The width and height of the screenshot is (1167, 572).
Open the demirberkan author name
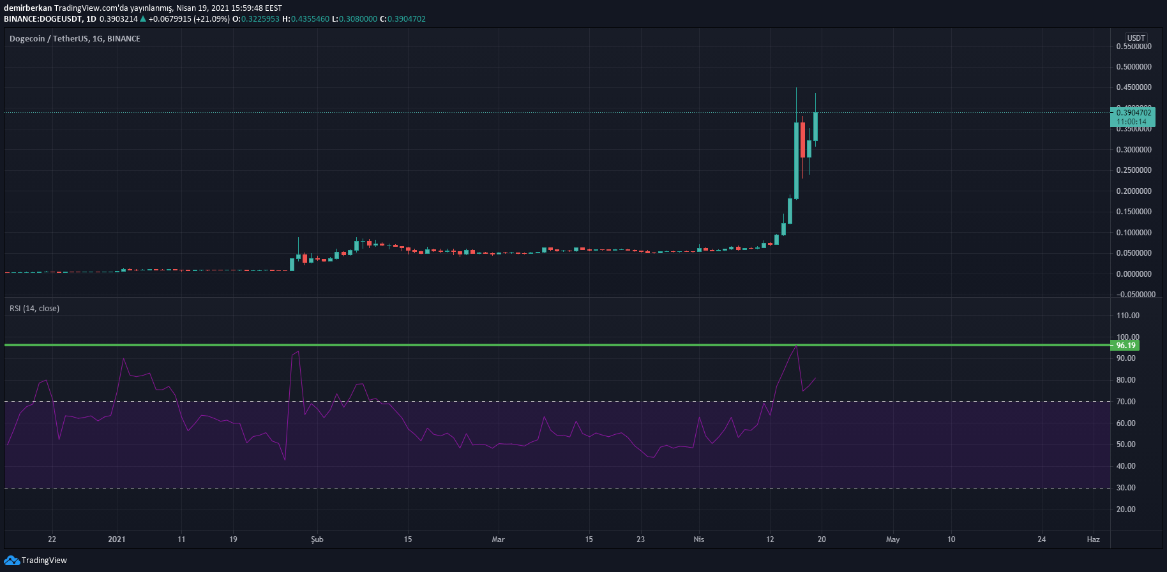pos(27,8)
